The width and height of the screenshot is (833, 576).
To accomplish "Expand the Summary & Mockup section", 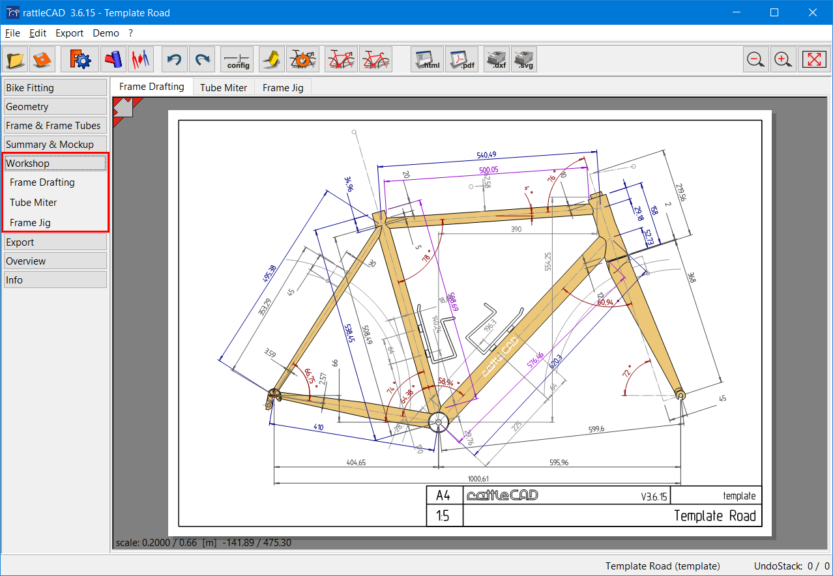I will pyautogui.click(x=55, y=144).
